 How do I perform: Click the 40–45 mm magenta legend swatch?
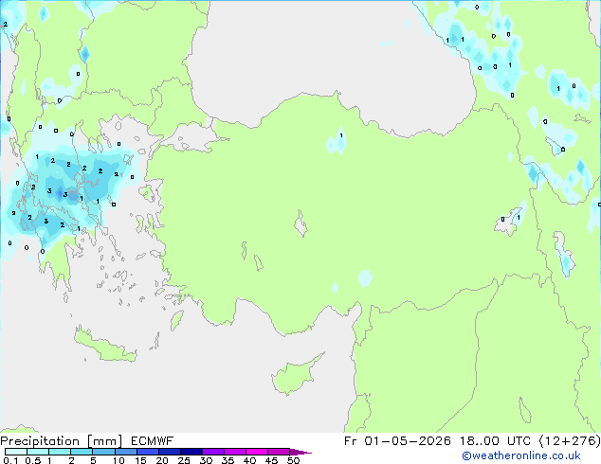tap(257, 452)
